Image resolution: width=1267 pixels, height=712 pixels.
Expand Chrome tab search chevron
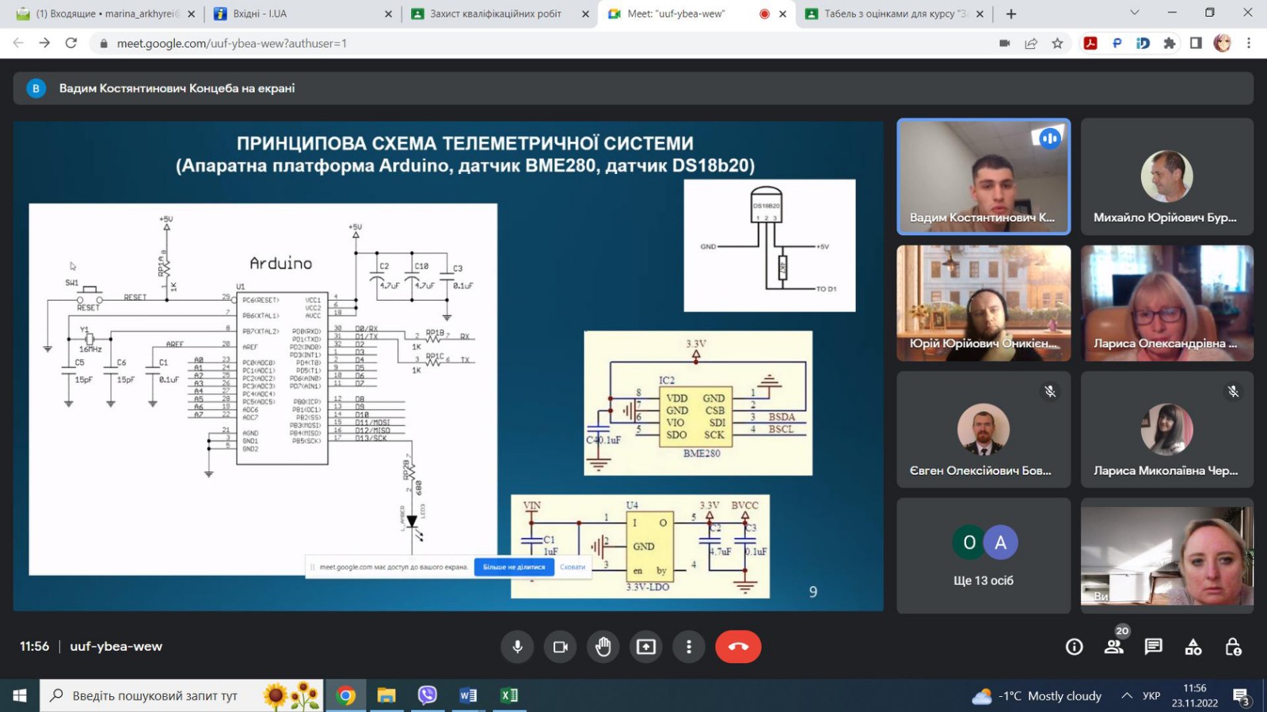1134,13
